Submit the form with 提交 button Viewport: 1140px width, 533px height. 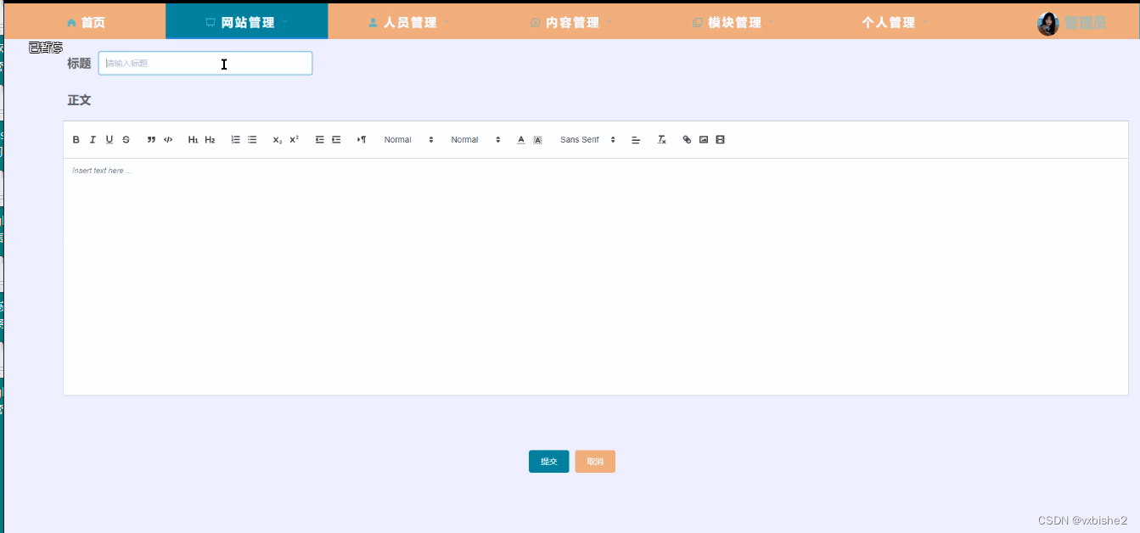548,462
